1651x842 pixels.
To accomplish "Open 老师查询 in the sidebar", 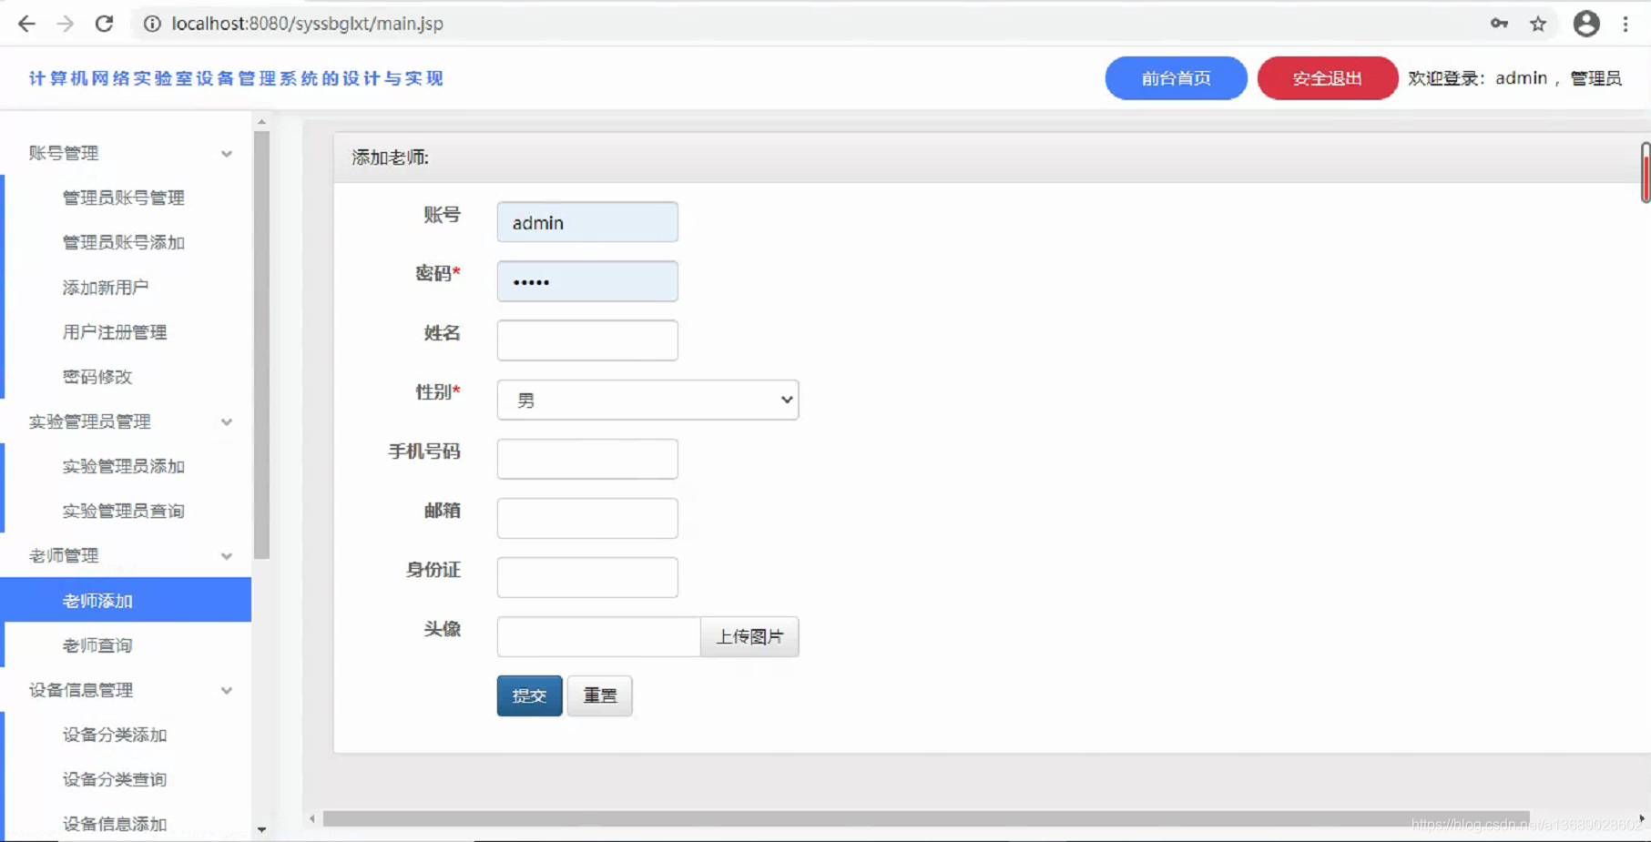I will [97, 645].
